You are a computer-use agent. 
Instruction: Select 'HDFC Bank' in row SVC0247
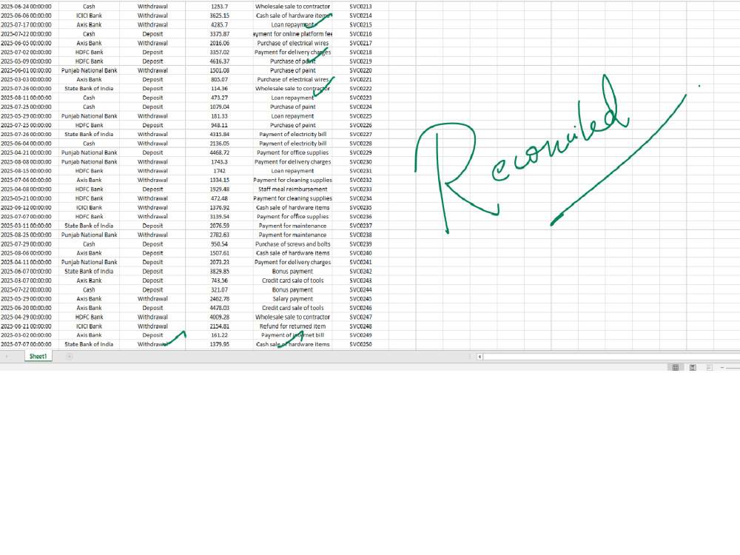point(90,317)
